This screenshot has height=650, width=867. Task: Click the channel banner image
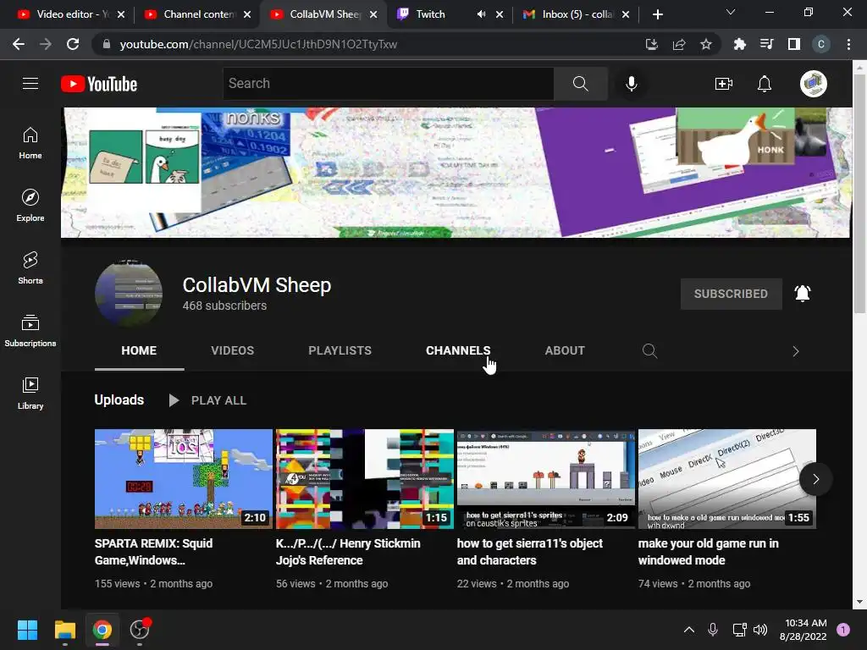[456, 173]
